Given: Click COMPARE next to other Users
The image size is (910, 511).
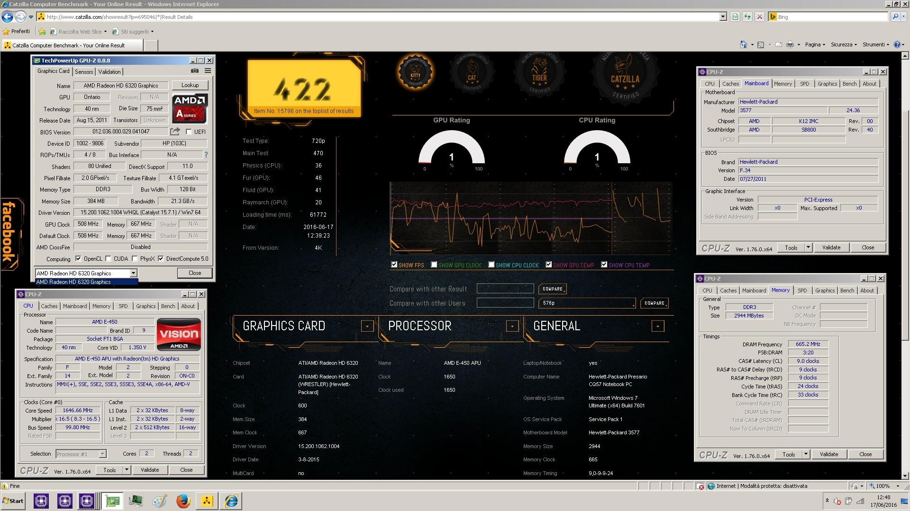Looking at the screenshot, I should click(x=654, y=303).
